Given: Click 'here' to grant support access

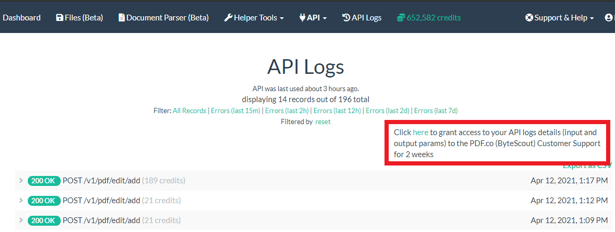Looking at the screenshot, I should coord(421,132).
